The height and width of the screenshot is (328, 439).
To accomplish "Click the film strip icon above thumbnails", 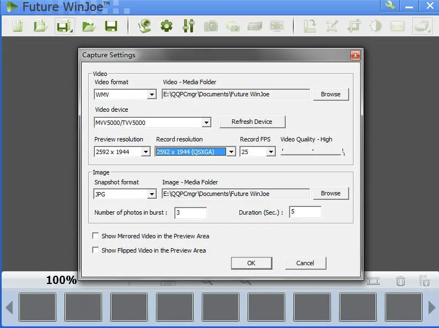I will click(373, 281).
